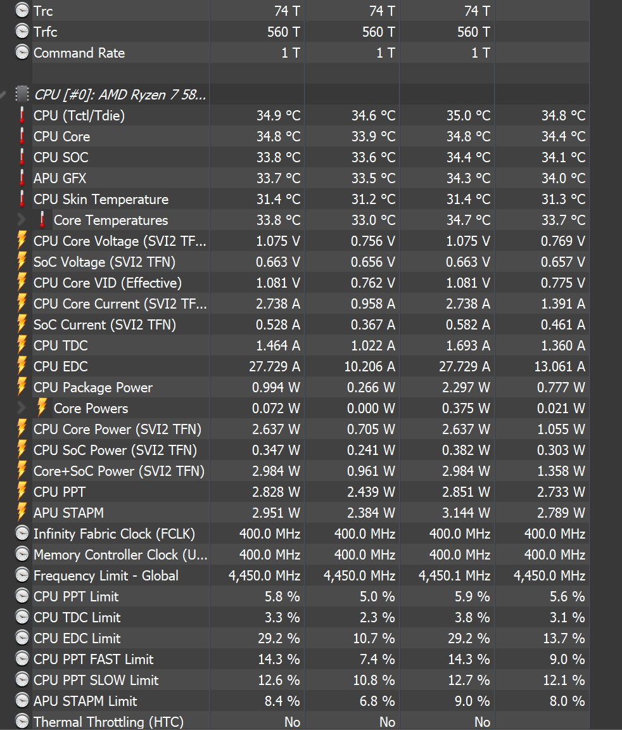622x730 pixels.
Task: Click thermometer icon next to CPU Skin Temperature
Action: coord(22,199)
